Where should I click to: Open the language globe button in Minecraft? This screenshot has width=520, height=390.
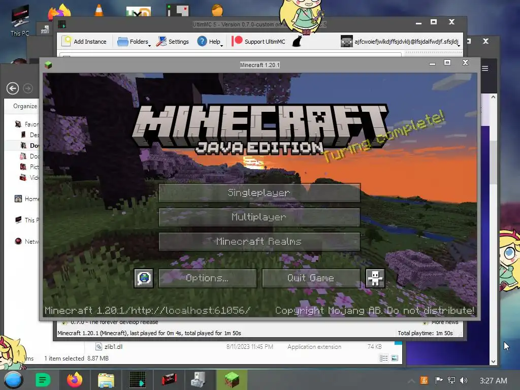144,278
